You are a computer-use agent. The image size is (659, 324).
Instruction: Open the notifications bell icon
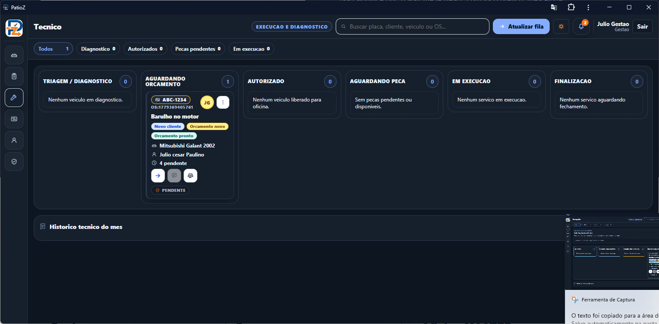click(581, 26)
